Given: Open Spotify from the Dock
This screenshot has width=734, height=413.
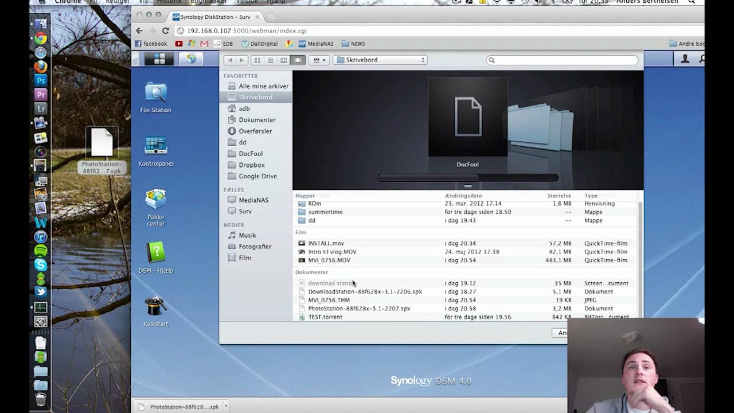Looking at the screenshot, I should point(40,251).
